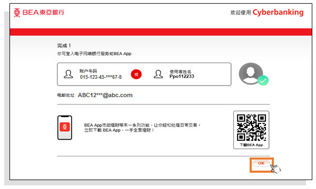Click the 使用者姓名 label
316x189 pixels.
pyautogui.click(x=180, y=71)
